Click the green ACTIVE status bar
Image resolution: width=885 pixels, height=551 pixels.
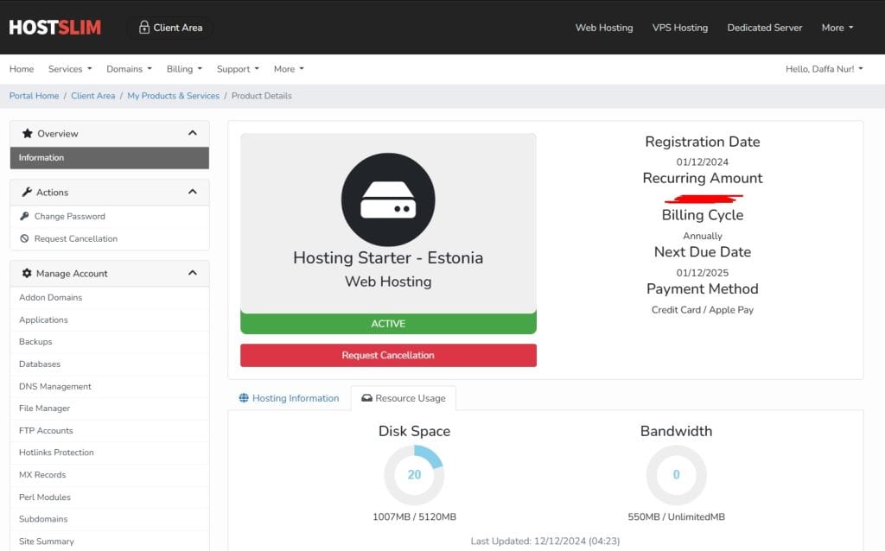tap(388, 323)
